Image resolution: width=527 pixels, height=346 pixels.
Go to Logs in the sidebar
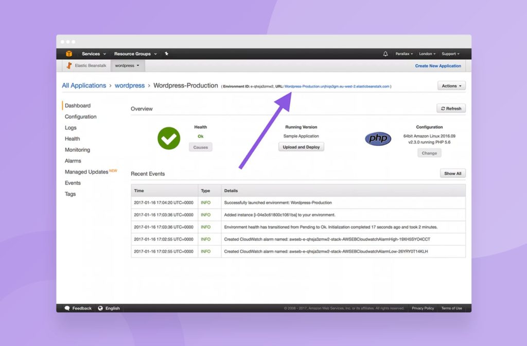71,128
